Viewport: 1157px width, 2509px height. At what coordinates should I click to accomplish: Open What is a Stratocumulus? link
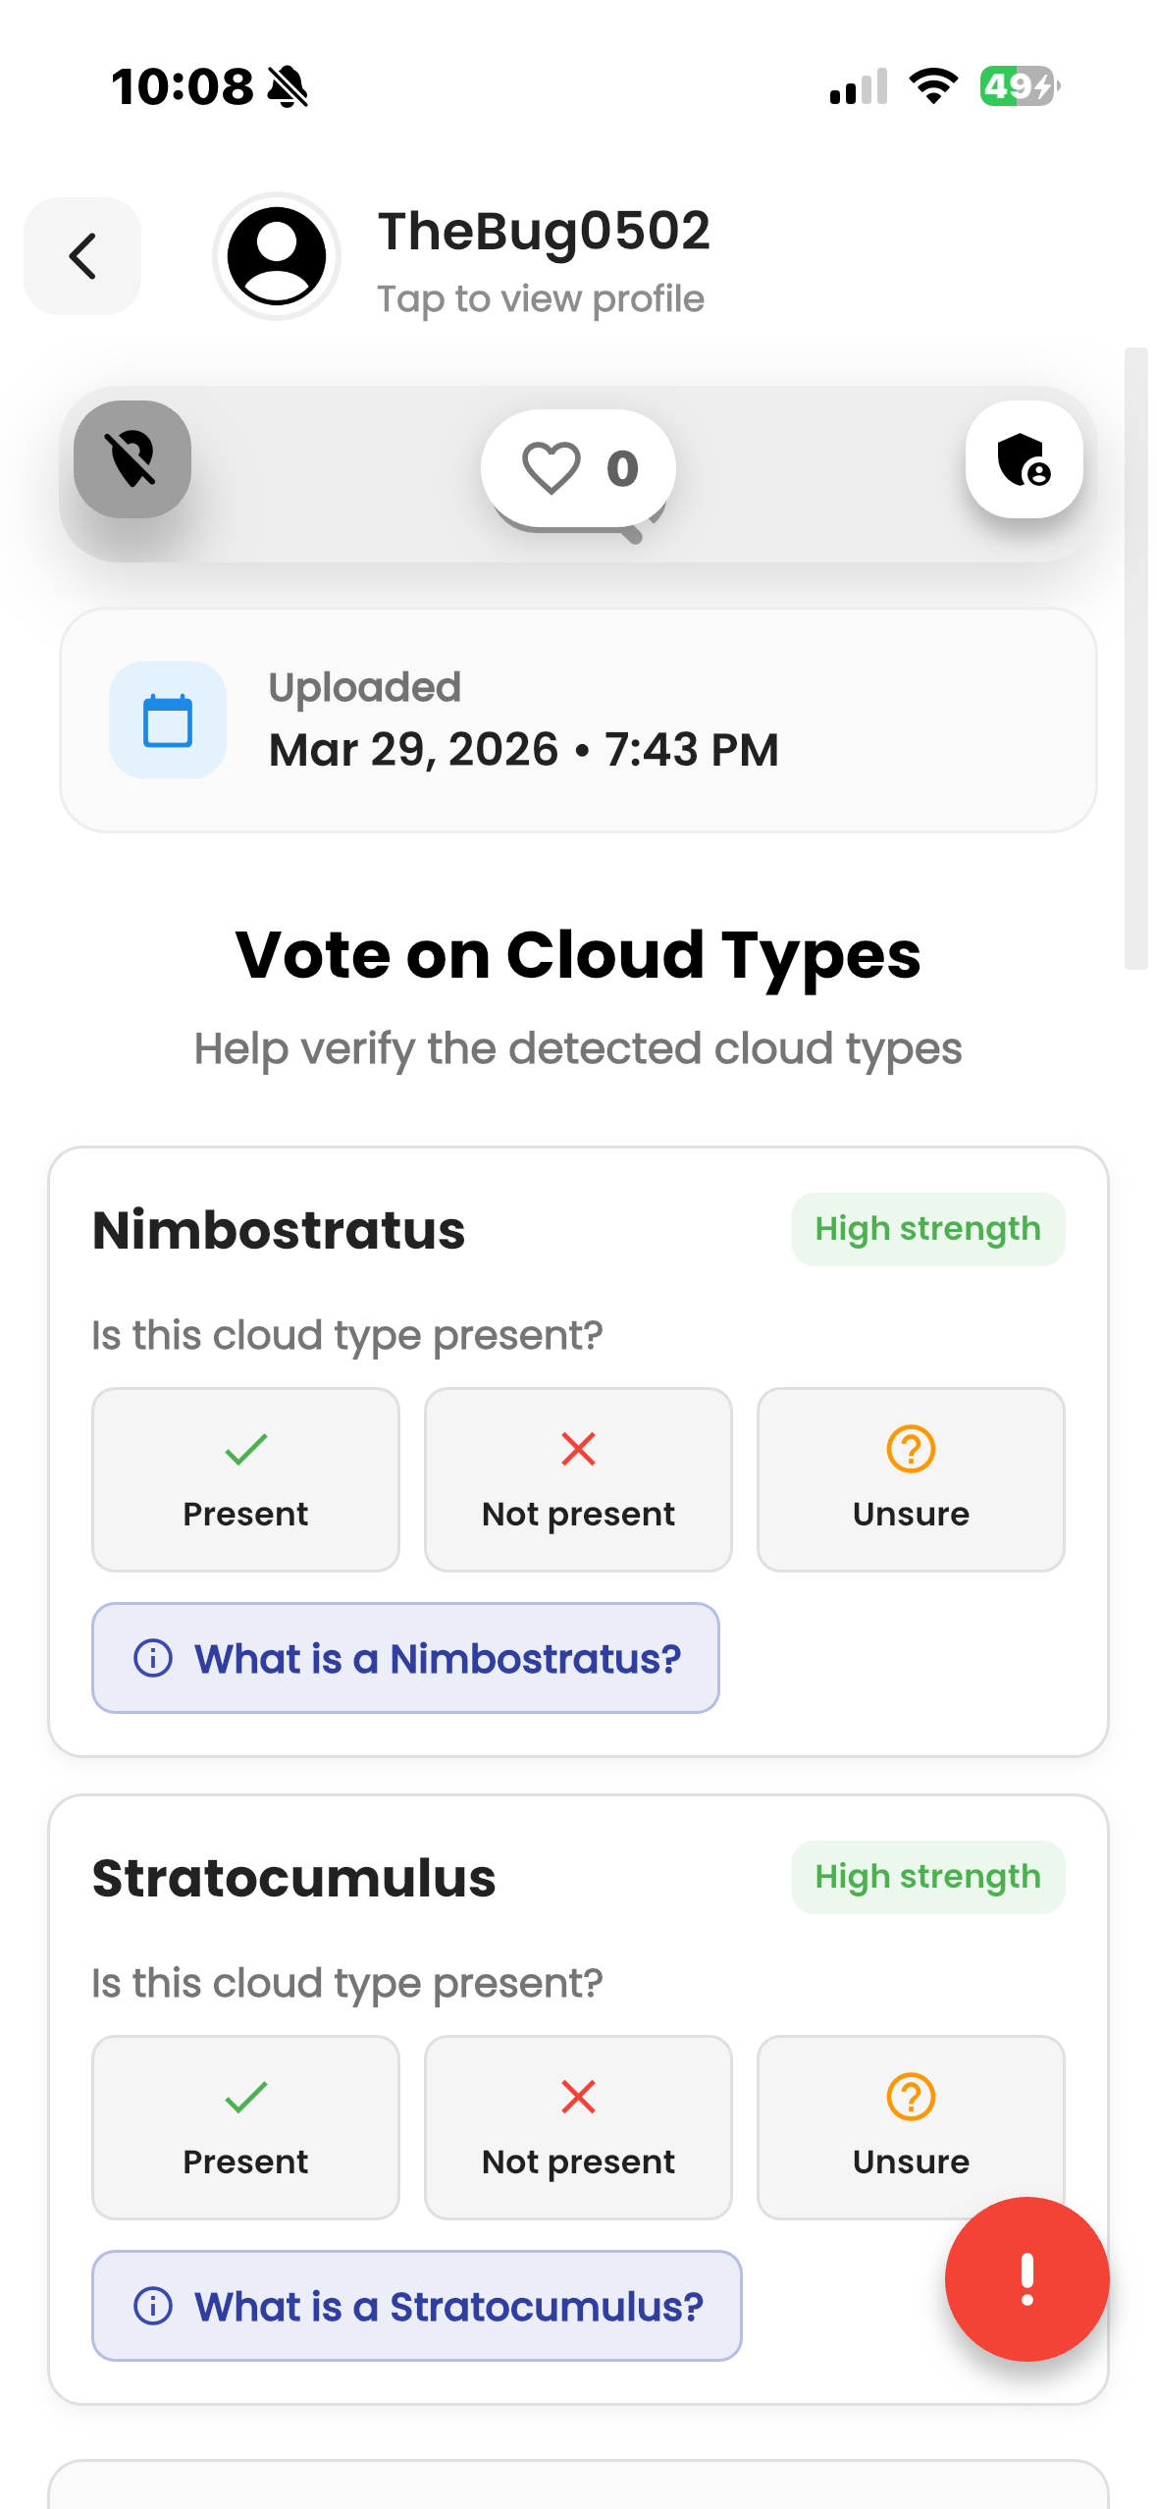pyautogui.click(x=416, y=2306)
